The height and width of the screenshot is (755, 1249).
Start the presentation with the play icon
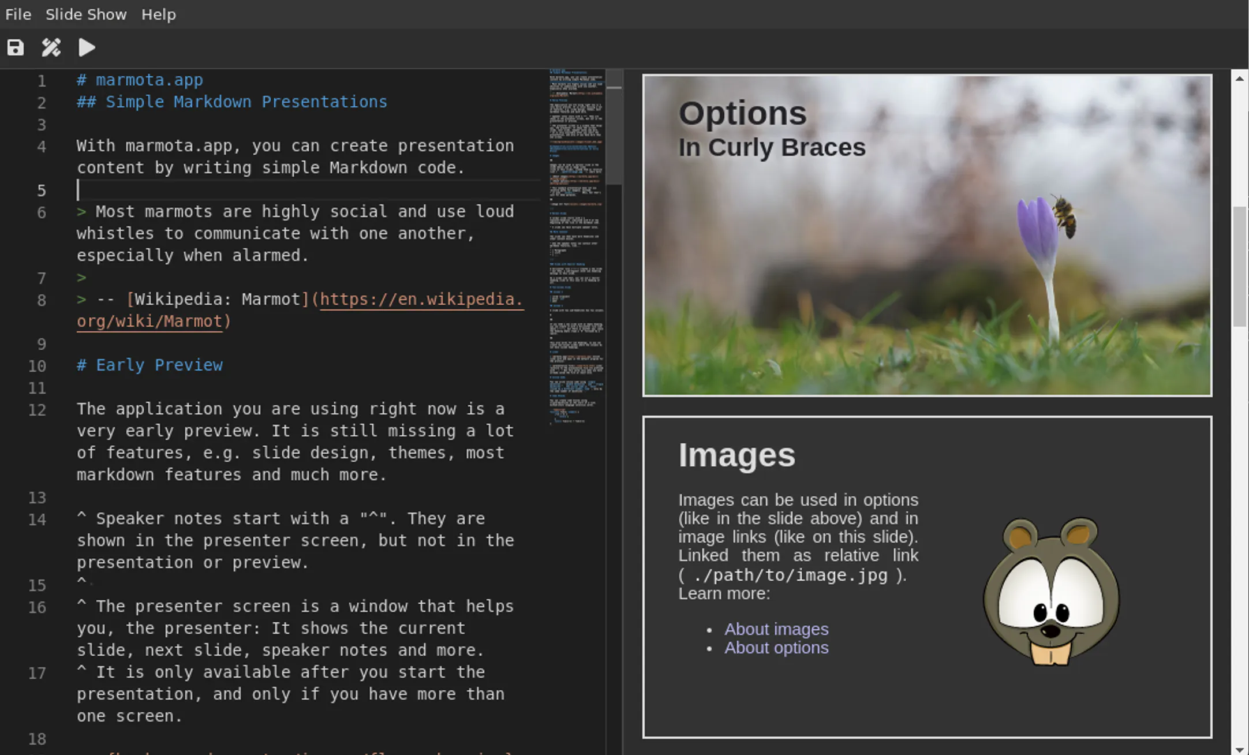[87, 47]
